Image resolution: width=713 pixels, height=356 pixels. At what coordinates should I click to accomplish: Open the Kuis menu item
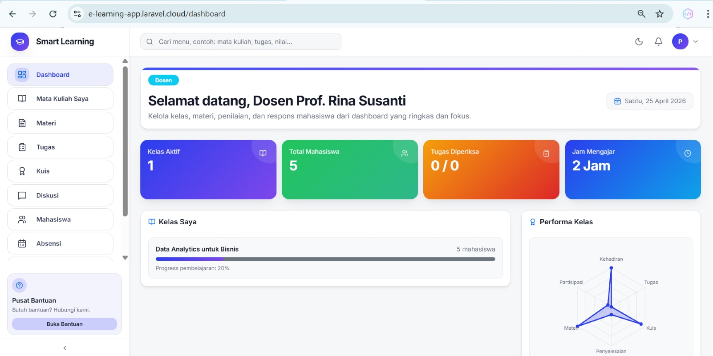[x=60, y=171]
